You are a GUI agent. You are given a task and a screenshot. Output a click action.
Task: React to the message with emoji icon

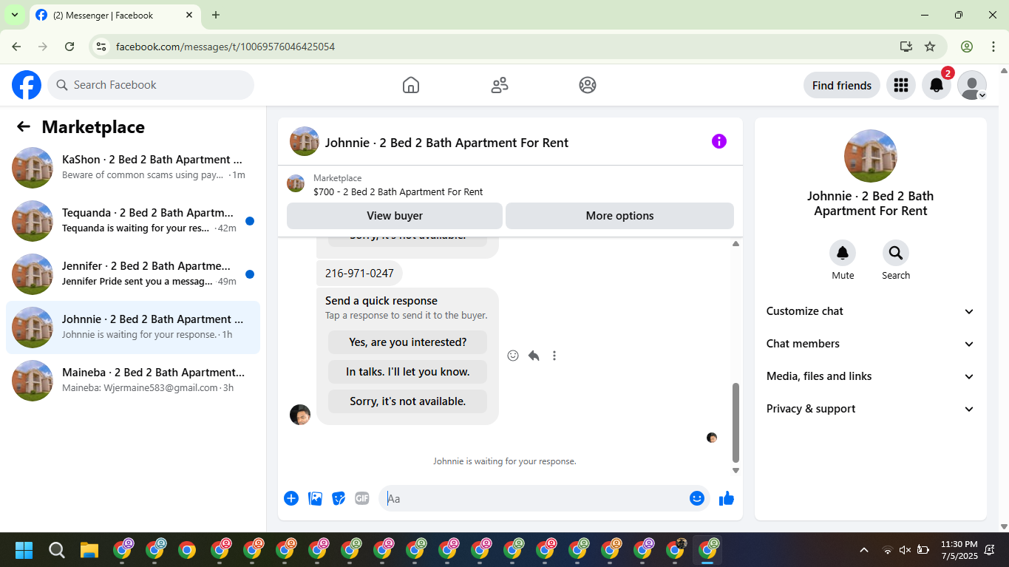pyautogui.click(x=513, y=356)
